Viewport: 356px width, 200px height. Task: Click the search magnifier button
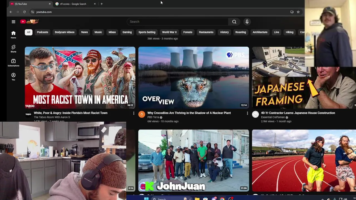coord(234,22)
